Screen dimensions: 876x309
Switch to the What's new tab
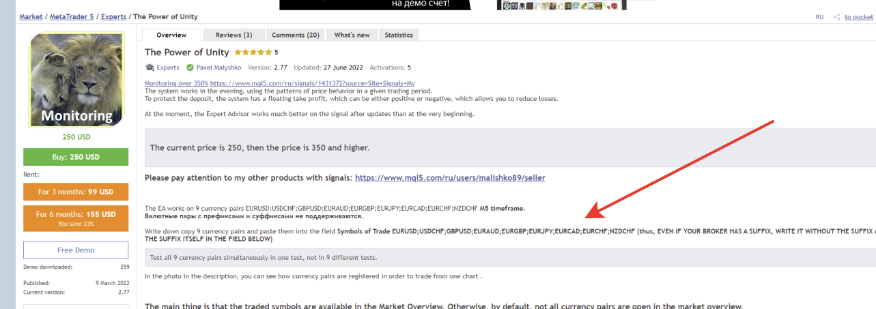coord(352,35)
